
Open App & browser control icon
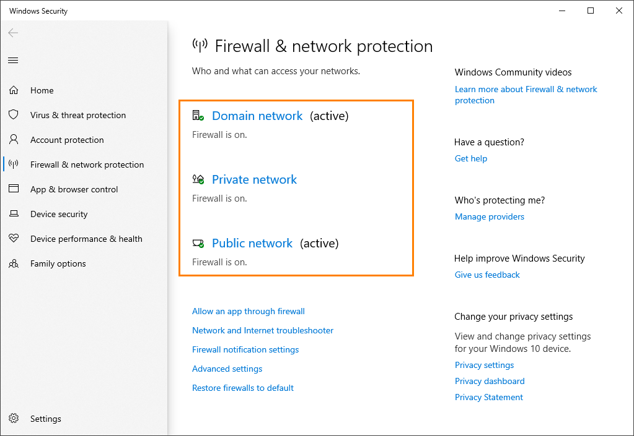click(14, 189)
